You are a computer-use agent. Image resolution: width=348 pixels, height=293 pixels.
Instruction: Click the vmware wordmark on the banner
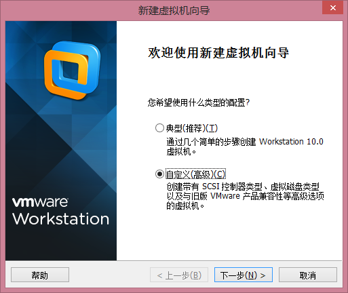[x=40, y=202]
